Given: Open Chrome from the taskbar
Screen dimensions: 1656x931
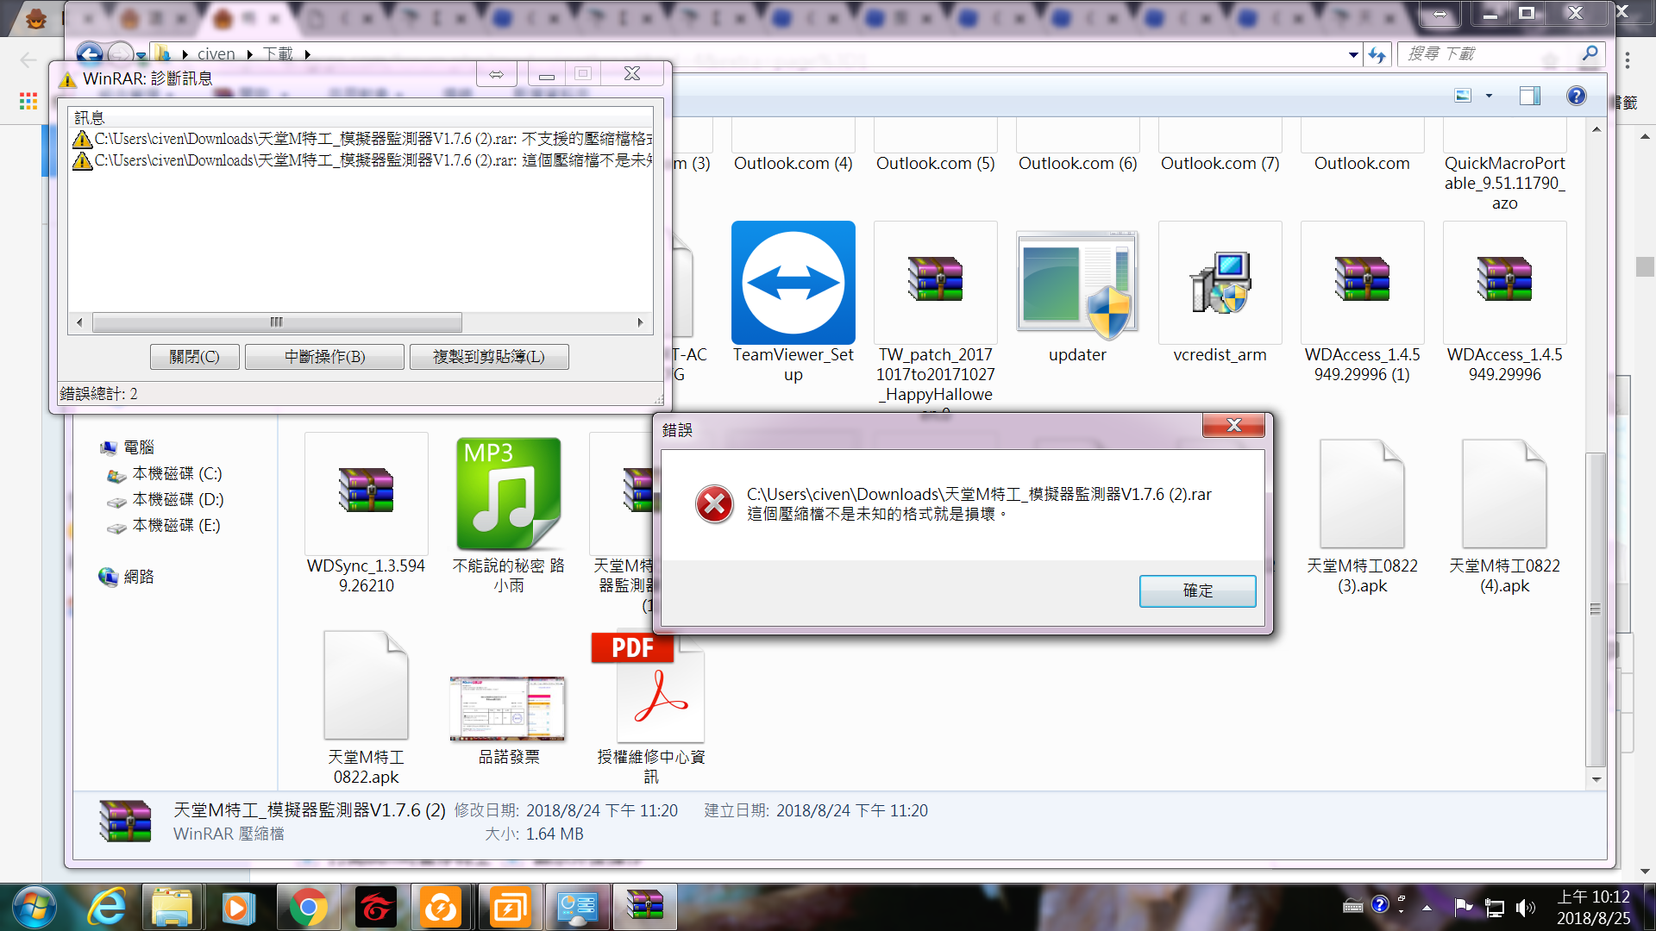Looking at the screenshot, I should click(308, 908).
